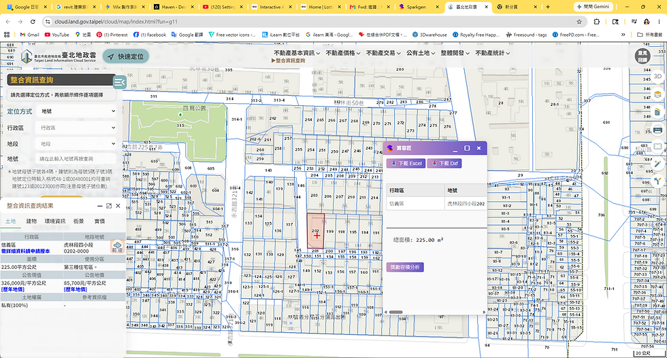Click the 快速定位 button
The height and width of the screenshot is (358, 667).
(x=126, y=56)
